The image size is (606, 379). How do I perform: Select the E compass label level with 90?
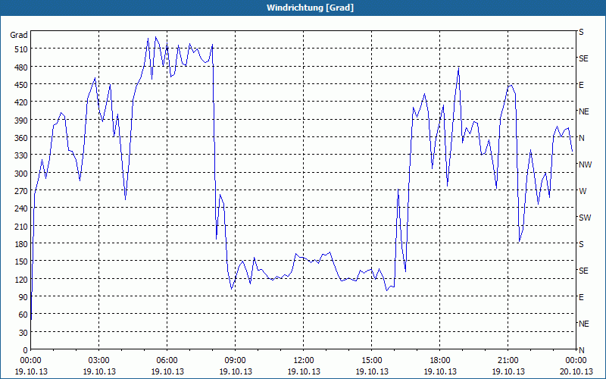tap(581, 297)
